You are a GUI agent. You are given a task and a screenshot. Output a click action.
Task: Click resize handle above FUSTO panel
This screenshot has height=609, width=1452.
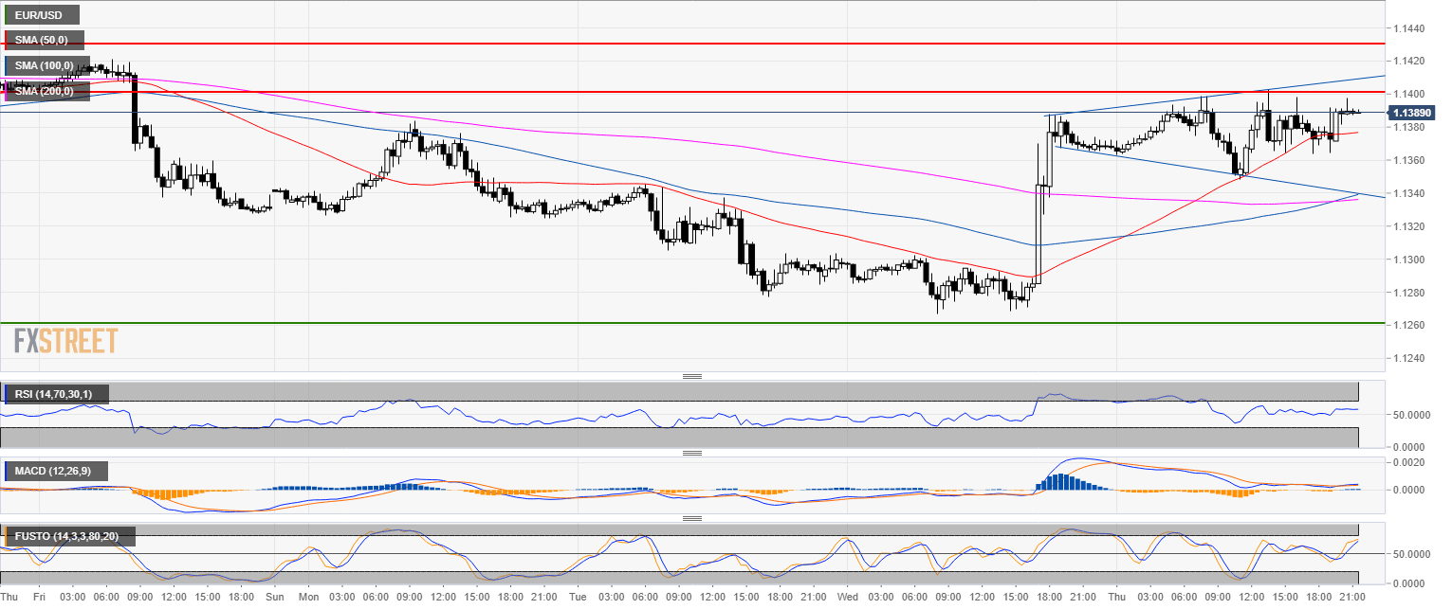pyautogui.click(x=692, y=518)
